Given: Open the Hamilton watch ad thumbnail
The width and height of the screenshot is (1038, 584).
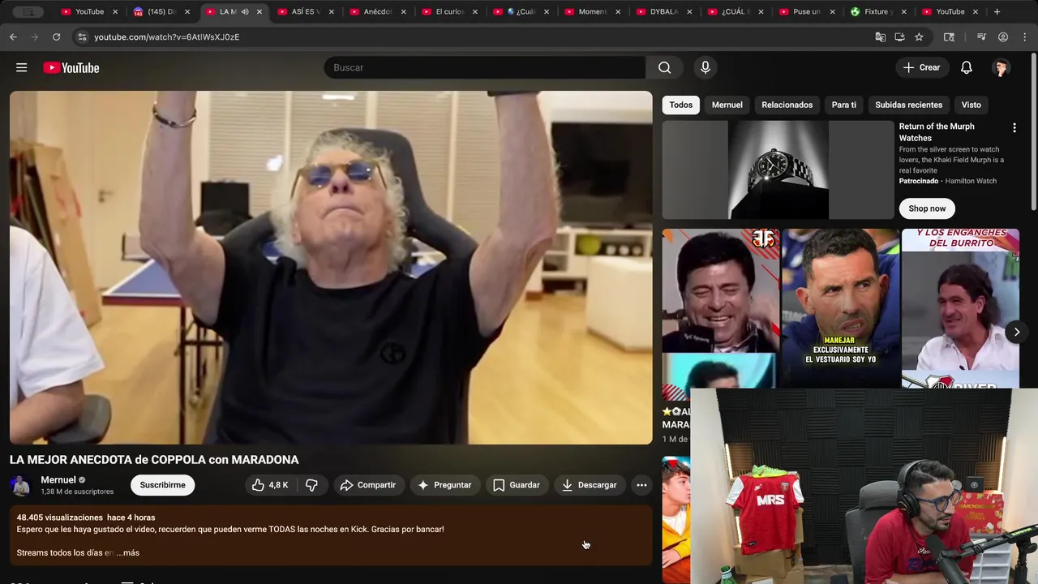Looking at the screenshot, I should [x=778, y=170].
